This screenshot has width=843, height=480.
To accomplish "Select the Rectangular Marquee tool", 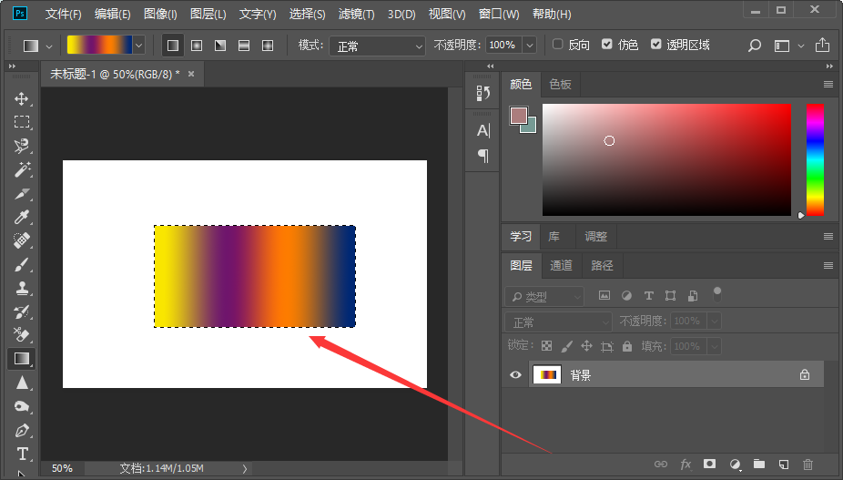I will pyautogui.click(x=22, y=122).
